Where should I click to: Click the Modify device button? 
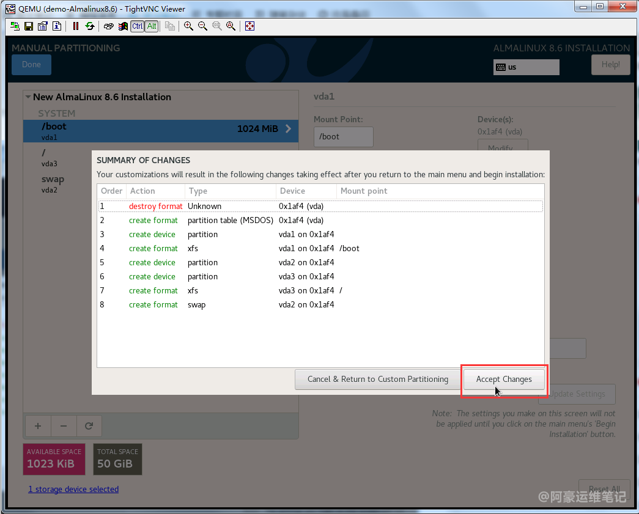point(503,146)
